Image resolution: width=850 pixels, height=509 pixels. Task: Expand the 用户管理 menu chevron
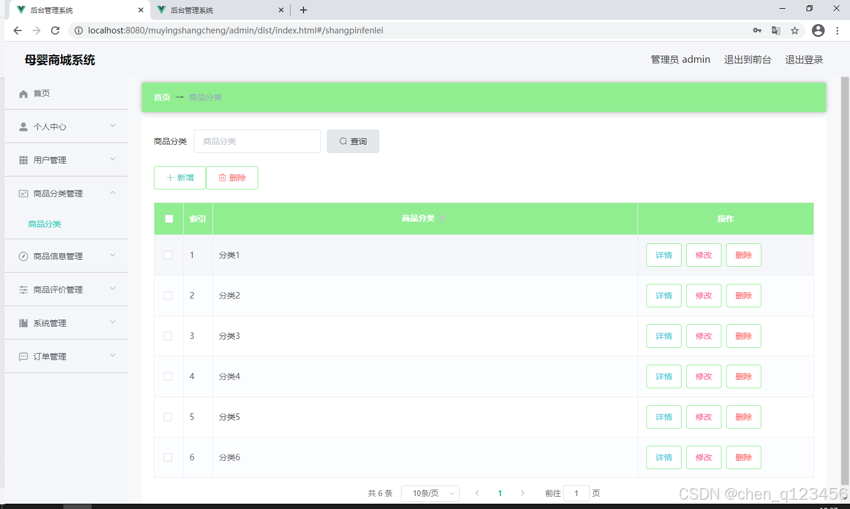(113, 159)
